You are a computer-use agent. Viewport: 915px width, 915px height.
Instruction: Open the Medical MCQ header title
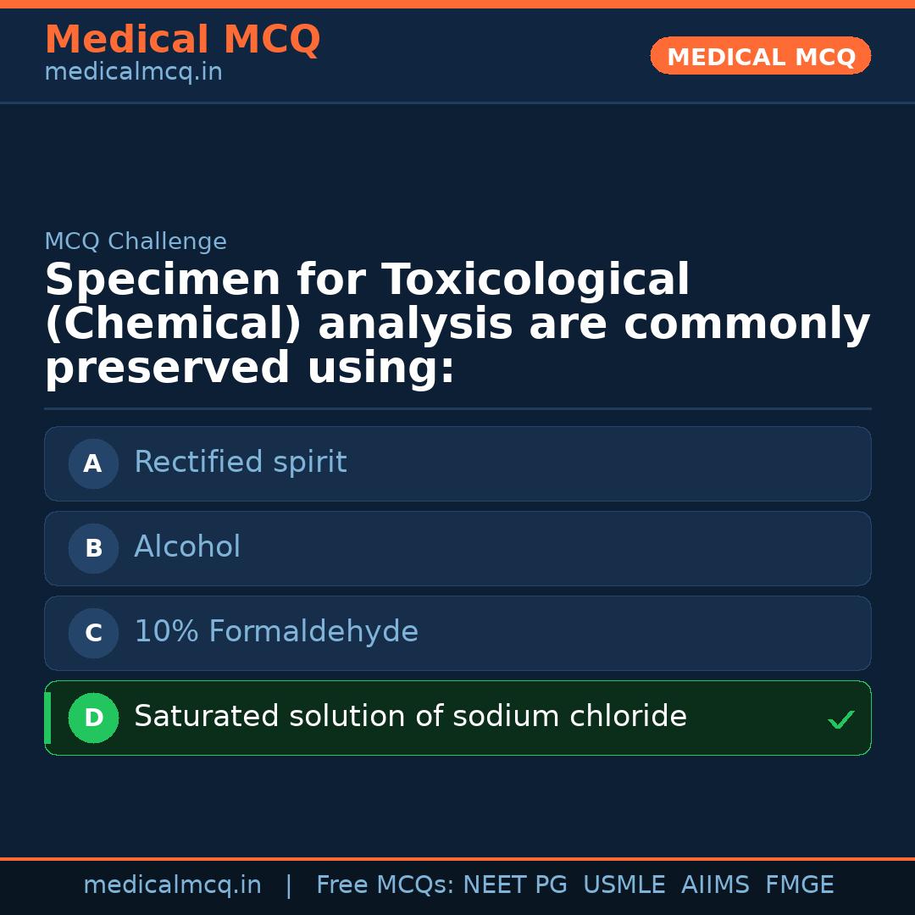coord(182,40)
